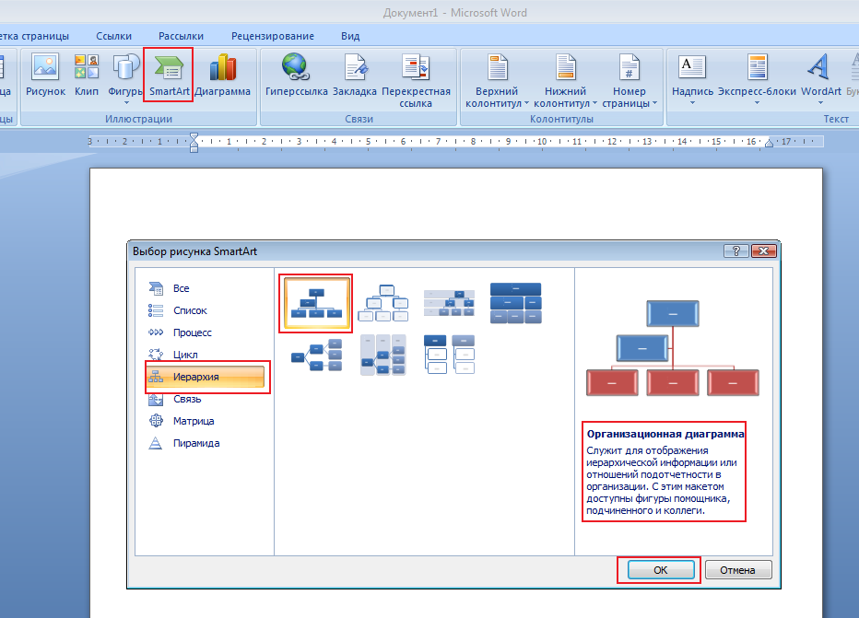Screen dimensions: 859x618
Task: Choose the horizontal hierarchy layout thumbnail
Action: point(317,356)
